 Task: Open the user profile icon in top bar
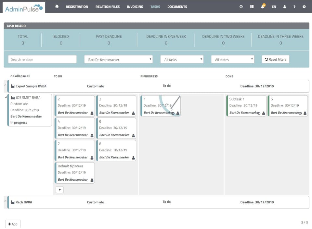[x=285, y=6]
